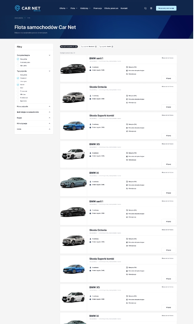
Task: Select Wszystkie under Skrzynia biegów
Action: 18,59
